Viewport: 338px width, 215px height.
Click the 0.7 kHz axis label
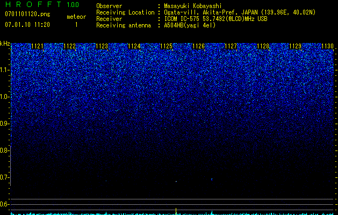click(x=4, y=177)
